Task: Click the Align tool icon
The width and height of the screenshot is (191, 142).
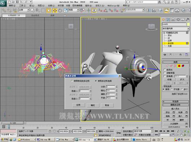Action: coord(154,10)
